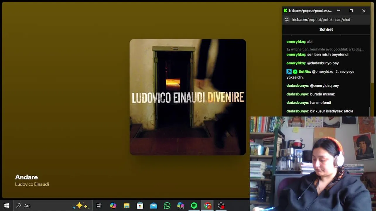Click the streamer webcam overlay
This screenshot has width=376, height=211.
313,164
